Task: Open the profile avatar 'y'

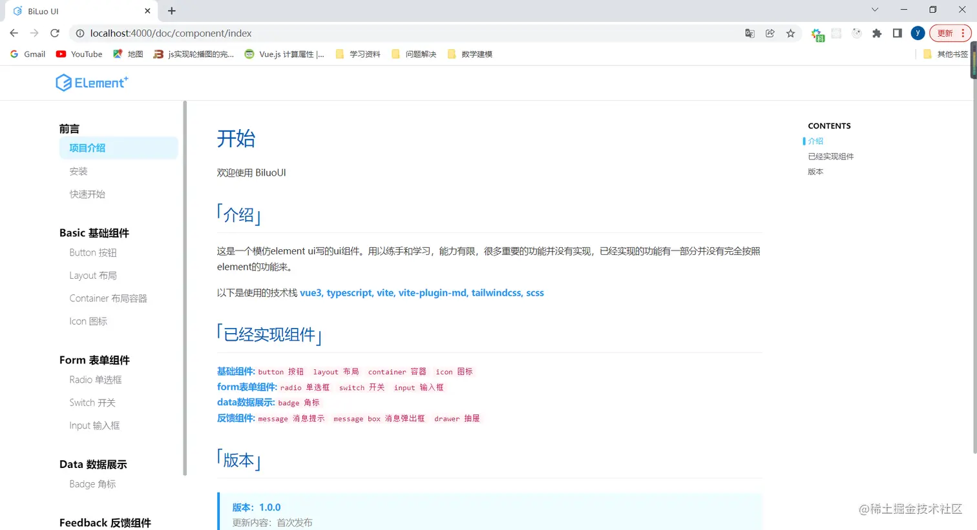Action: click(918, 33)
